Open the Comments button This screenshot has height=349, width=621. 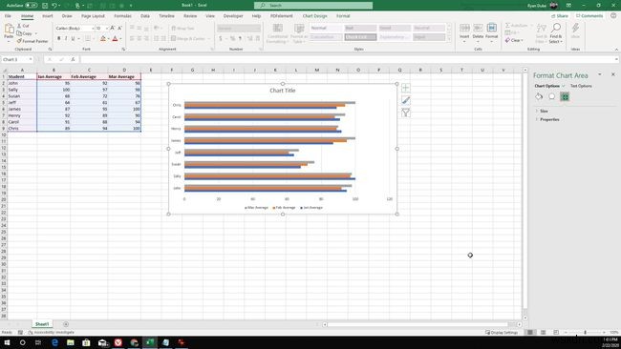pyautogui.click(x=589, y=16)
